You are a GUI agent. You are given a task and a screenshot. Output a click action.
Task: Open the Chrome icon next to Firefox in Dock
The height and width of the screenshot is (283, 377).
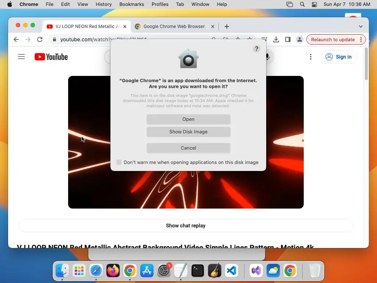point(130,270)
